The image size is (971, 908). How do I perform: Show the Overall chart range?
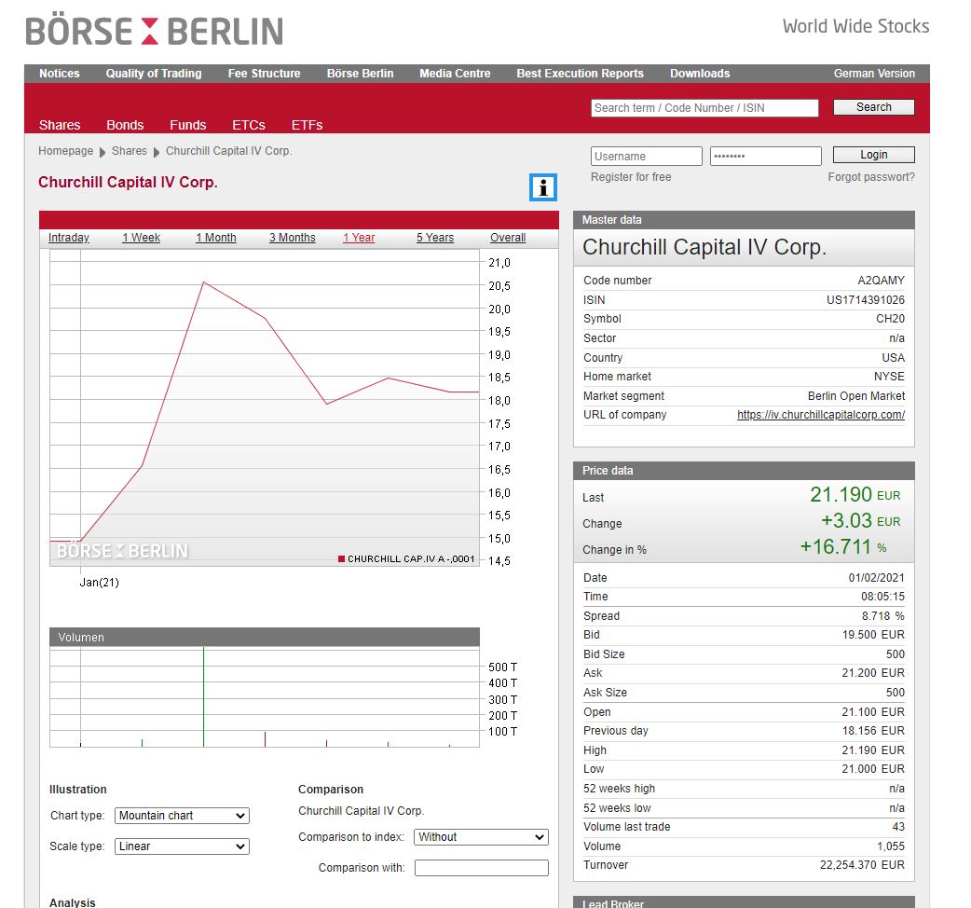pyautogui.click(x=508, y=238)
